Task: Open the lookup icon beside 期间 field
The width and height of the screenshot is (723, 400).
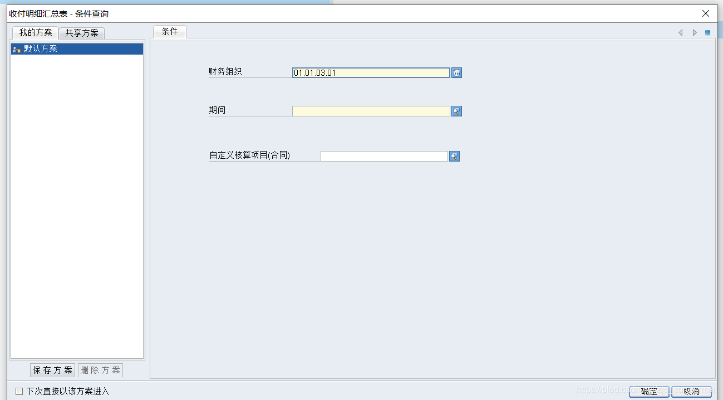Action: point(456,111)
